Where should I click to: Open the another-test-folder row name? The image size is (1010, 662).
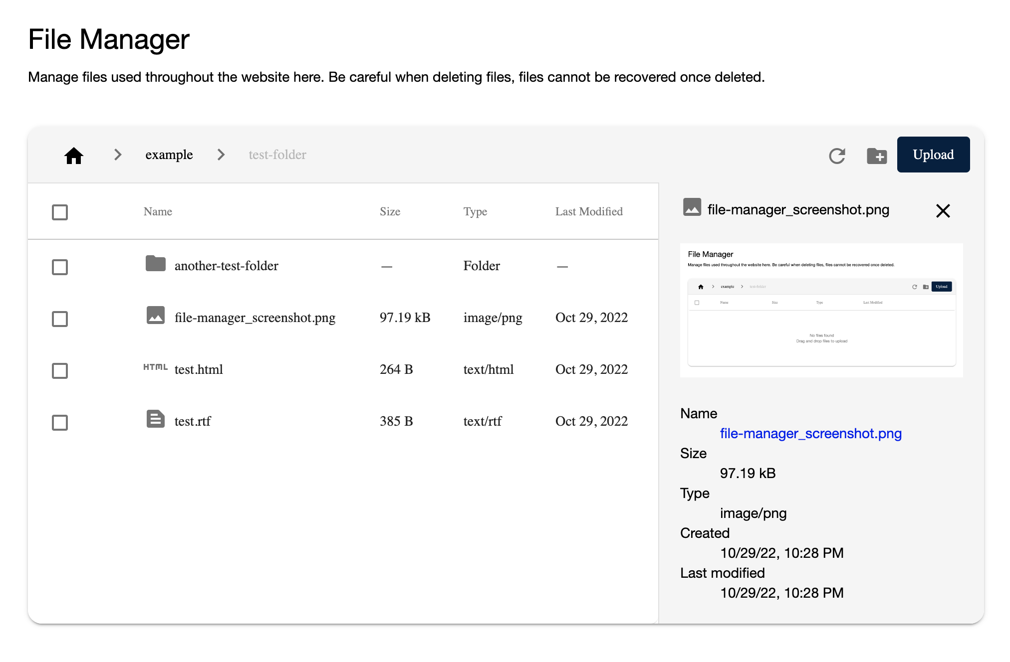227,266
